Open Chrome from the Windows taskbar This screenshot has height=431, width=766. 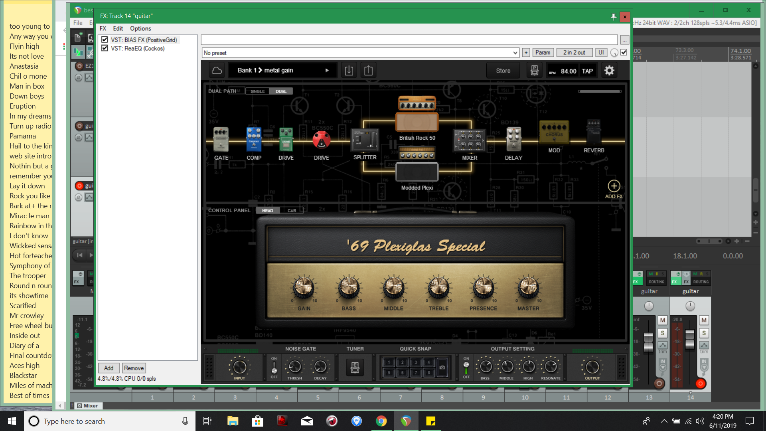[381, 421]
